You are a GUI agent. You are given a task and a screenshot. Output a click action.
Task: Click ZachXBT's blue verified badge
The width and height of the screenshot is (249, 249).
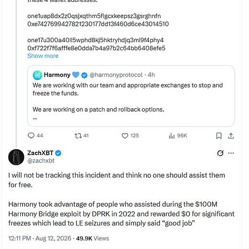tap(58, 153)
